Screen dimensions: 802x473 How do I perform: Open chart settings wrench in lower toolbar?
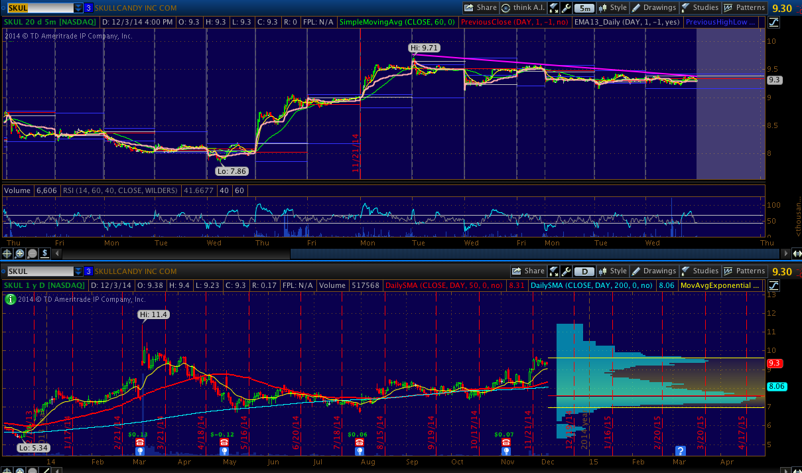566,271
